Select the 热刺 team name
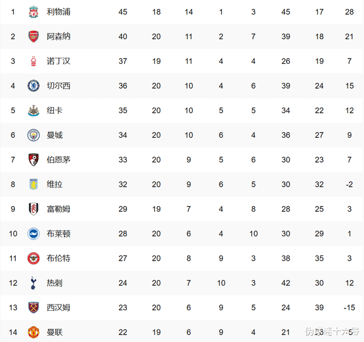 [55, 283]
